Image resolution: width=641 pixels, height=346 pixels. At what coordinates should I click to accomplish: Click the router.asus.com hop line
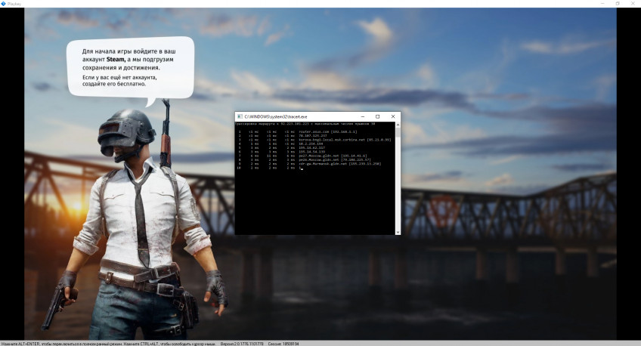click(x=298, y=132)
